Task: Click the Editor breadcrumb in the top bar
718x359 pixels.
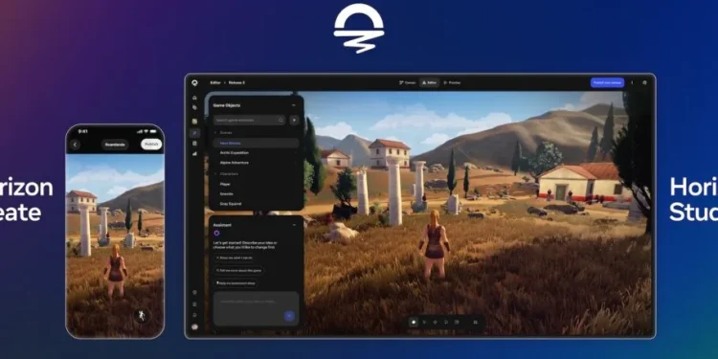Action: click(x=215, y=83)
